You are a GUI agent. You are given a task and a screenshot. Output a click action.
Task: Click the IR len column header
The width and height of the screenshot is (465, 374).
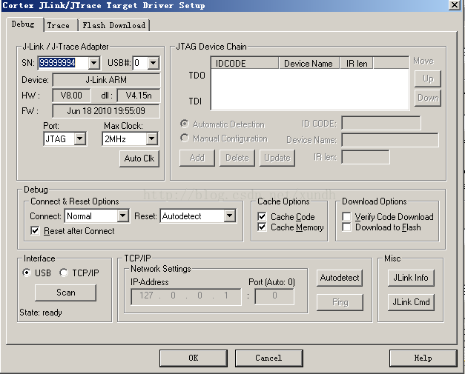click(357, 64)
